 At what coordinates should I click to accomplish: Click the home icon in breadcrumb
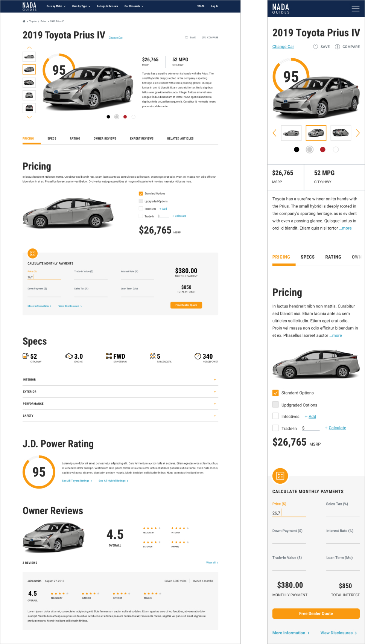click(24, 21)
